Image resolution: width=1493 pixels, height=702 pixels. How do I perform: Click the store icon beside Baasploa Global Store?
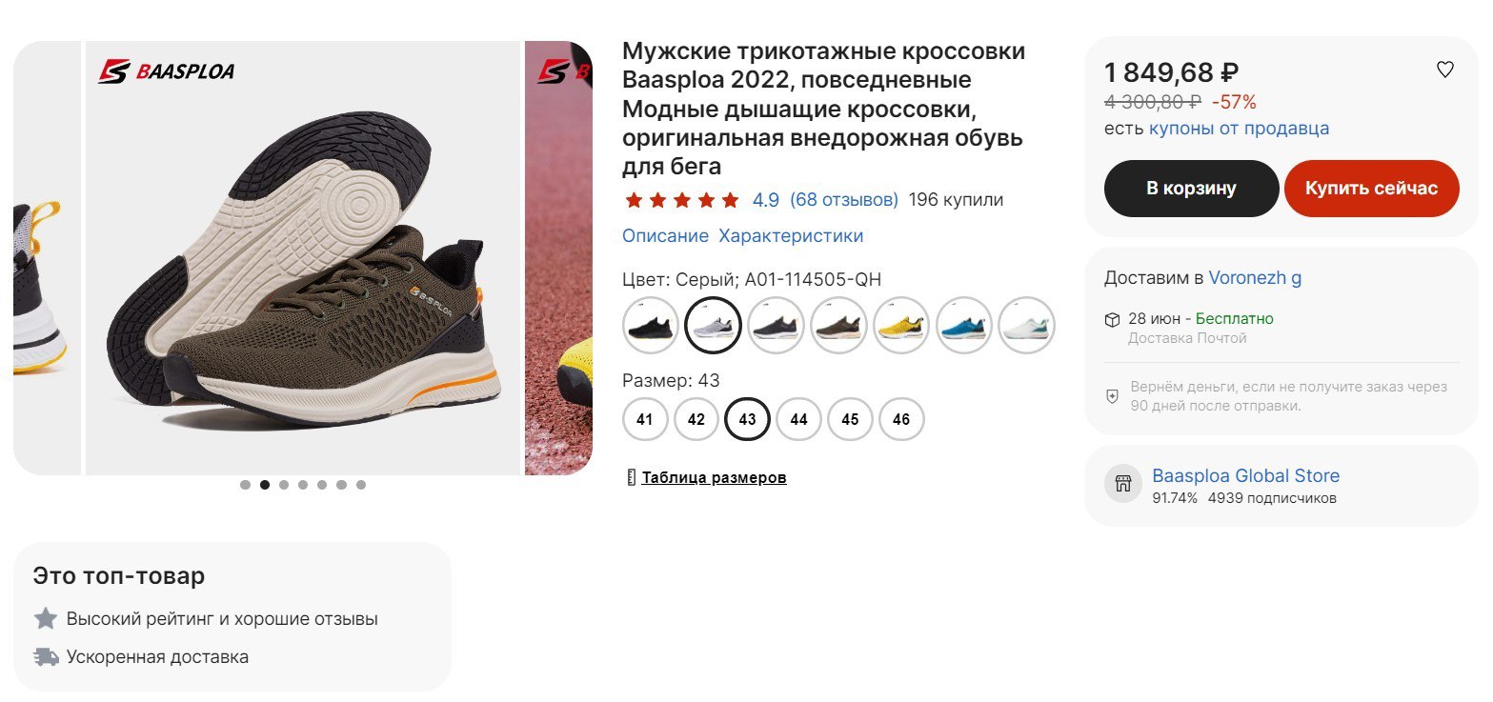[1123, 484]
